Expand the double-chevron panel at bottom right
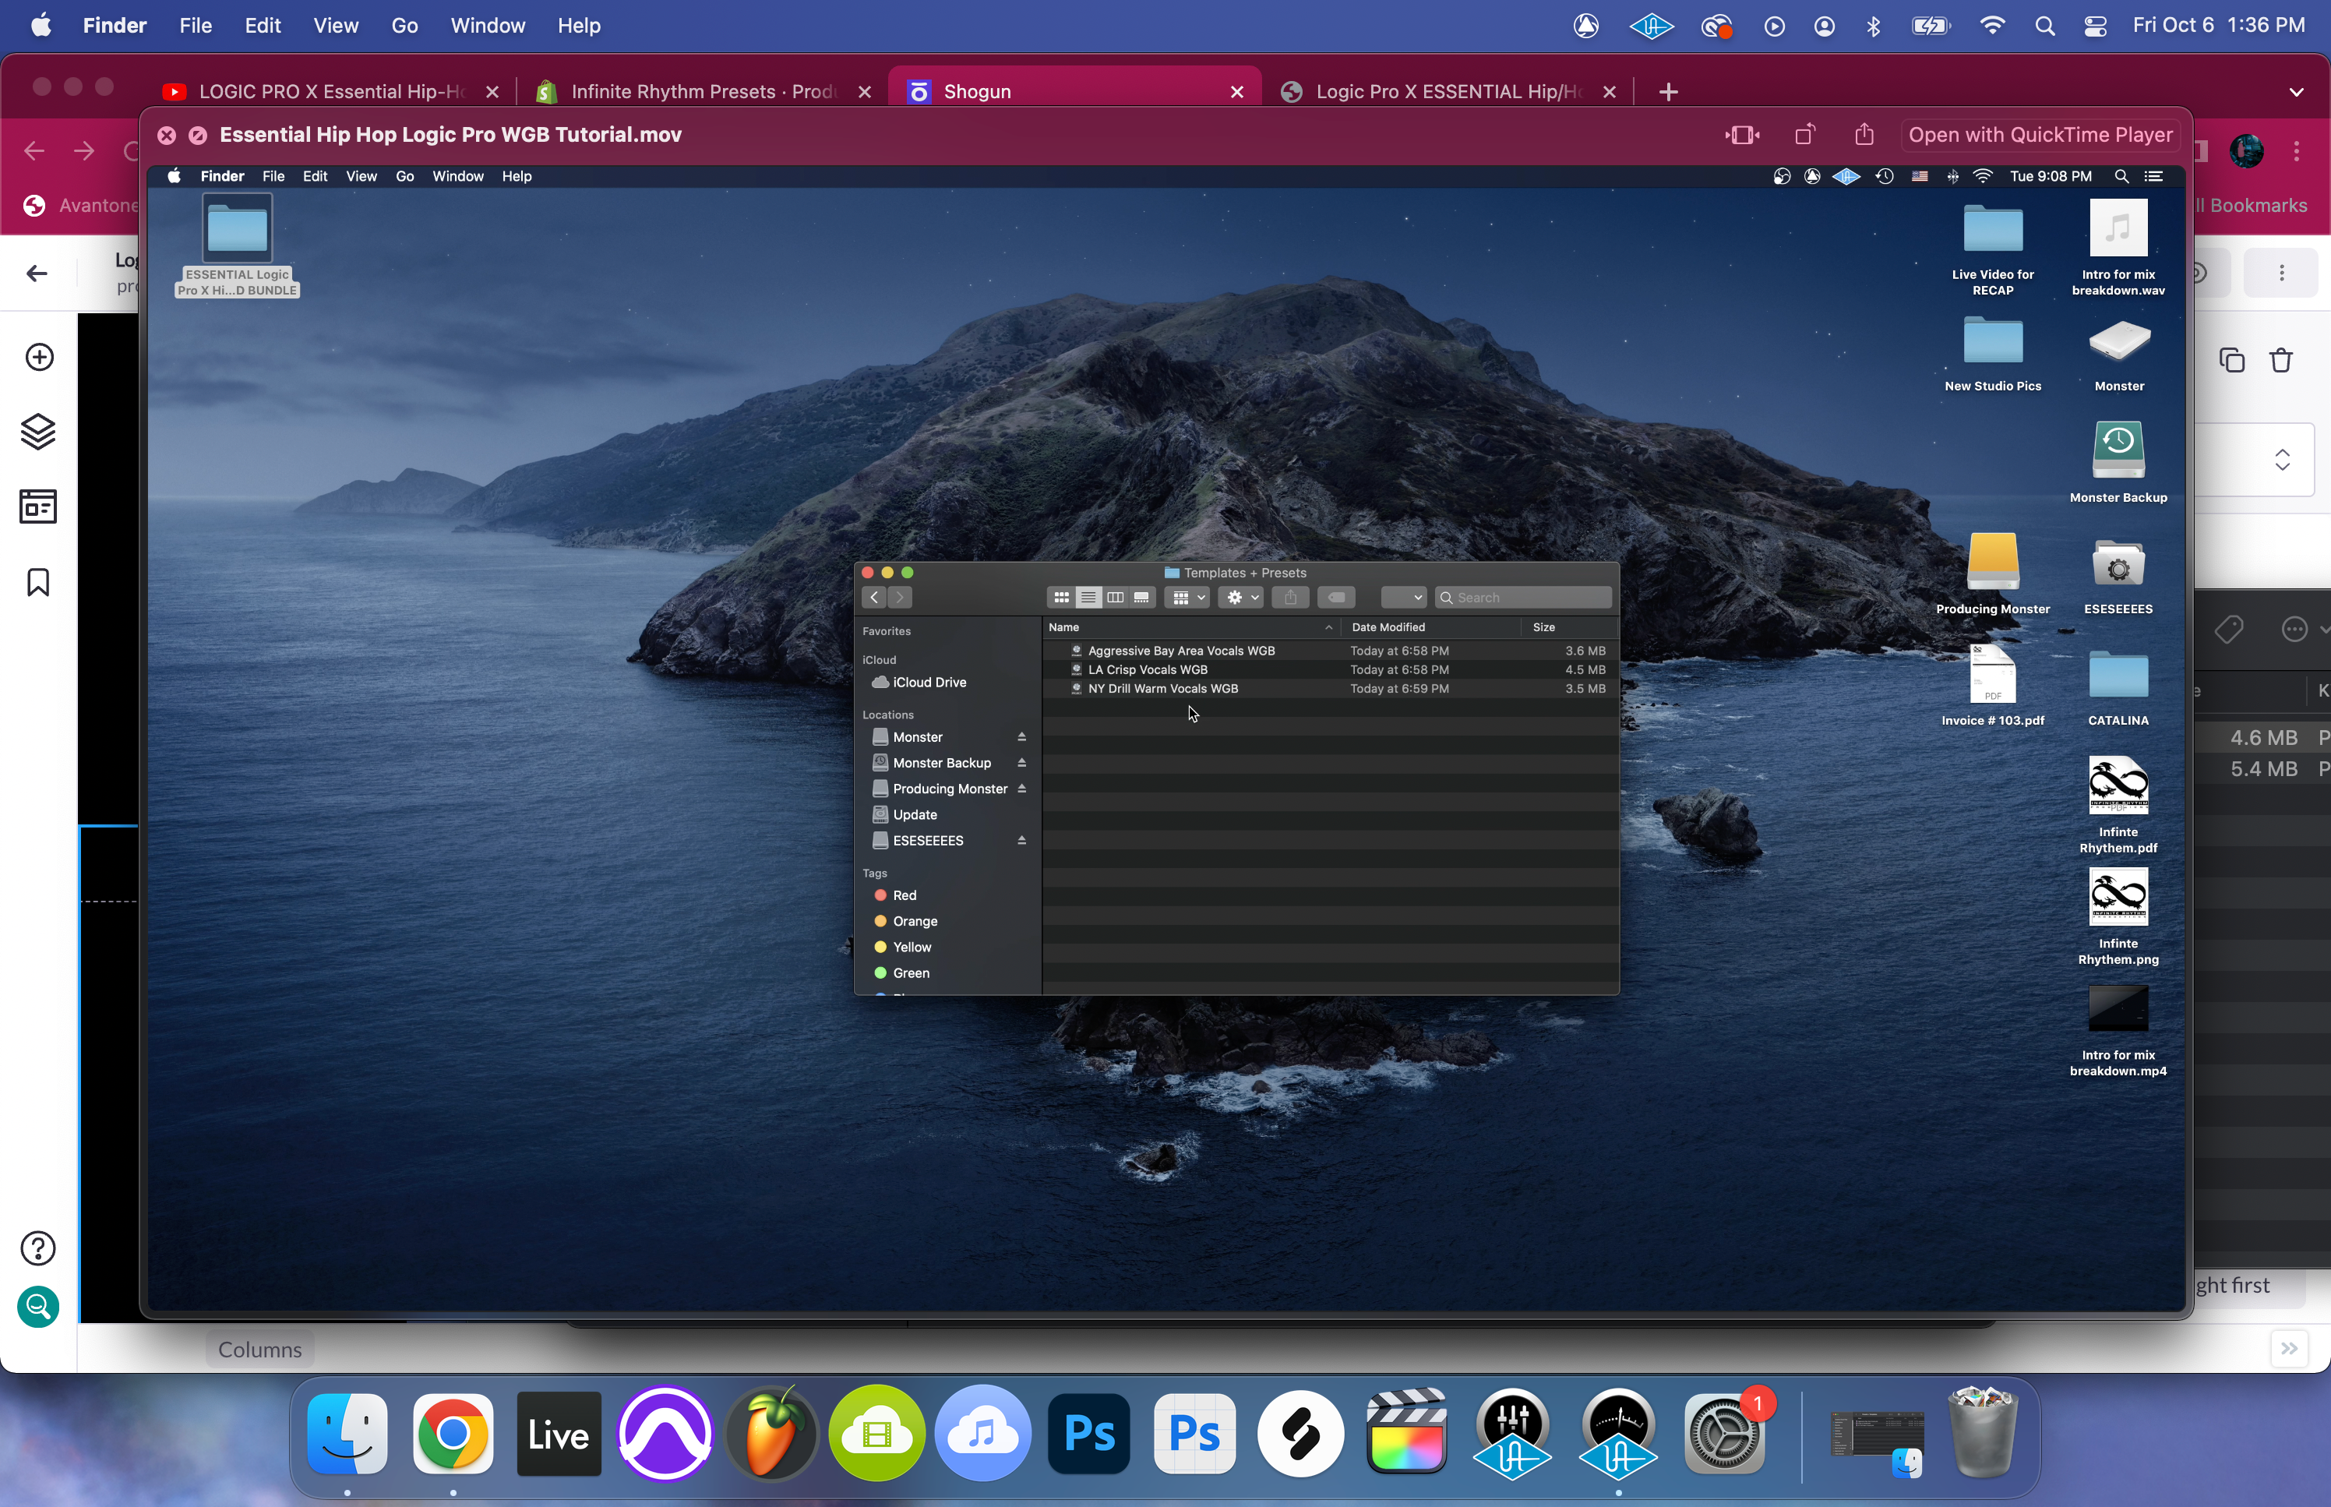2331x1507 pixels. 2289,1350
